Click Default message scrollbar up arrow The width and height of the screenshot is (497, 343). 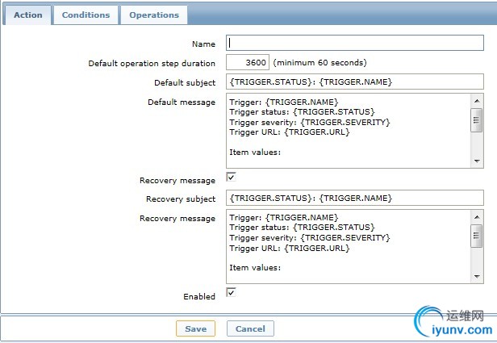pos(477,101)
